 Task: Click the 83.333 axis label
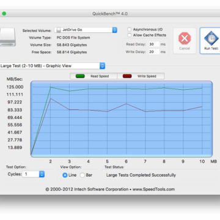pyautogui.click(x=15, y=110)
